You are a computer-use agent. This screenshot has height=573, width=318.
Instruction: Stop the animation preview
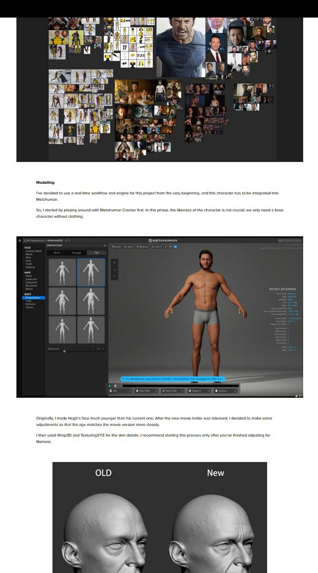(x=115, y=386)
